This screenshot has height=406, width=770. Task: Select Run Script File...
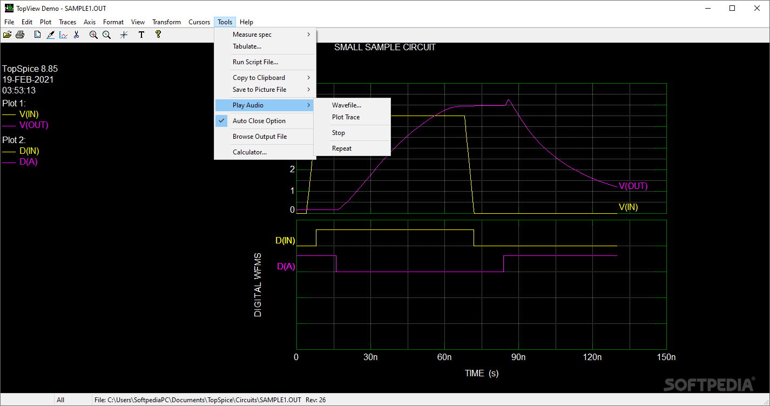tap(265, 62)
